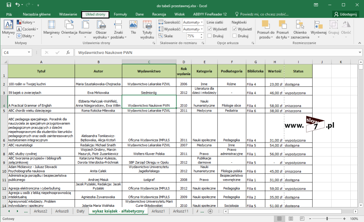The width and height of the screenshot is (364, 222).
Task: Click the zoom in plus button
Action: (345, 218)
